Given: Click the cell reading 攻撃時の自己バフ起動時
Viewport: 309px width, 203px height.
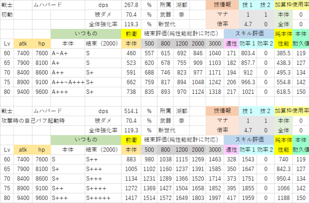Looking at the screenshot, I should (33, 121).
